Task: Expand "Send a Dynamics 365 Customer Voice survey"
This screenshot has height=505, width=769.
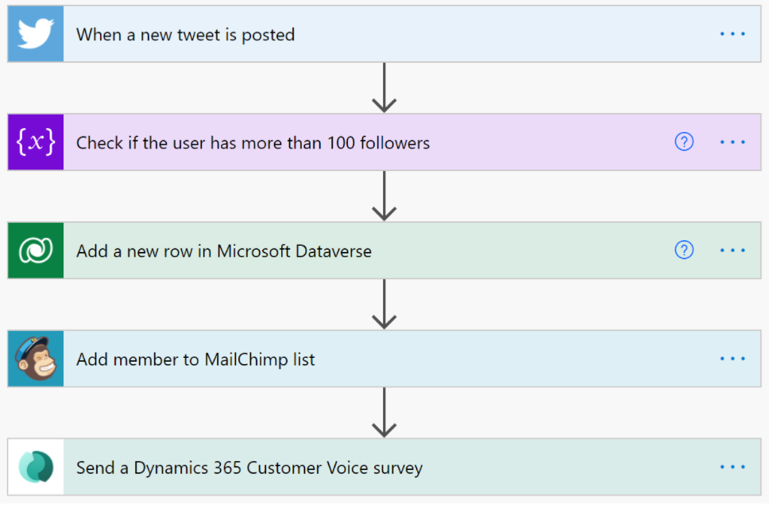Action: (x=249, y=467)
